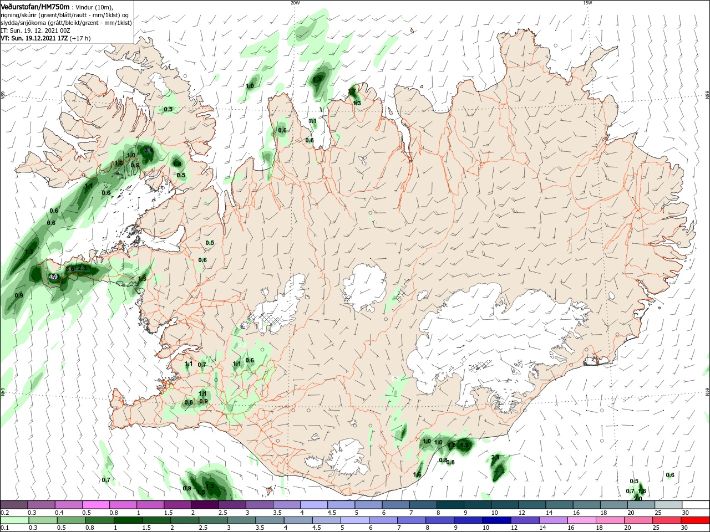Pick the 0.2 swatch in upper legend row
710x532 pixels.
pos(14,505)
